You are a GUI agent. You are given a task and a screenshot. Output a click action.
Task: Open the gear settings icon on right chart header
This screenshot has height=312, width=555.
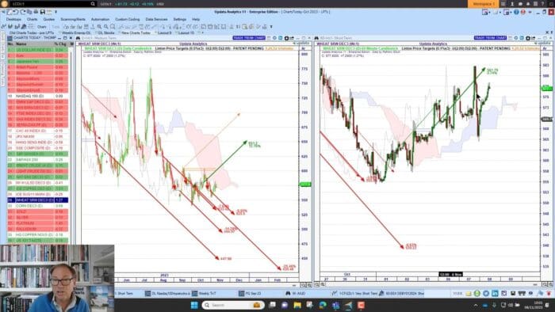528,38
